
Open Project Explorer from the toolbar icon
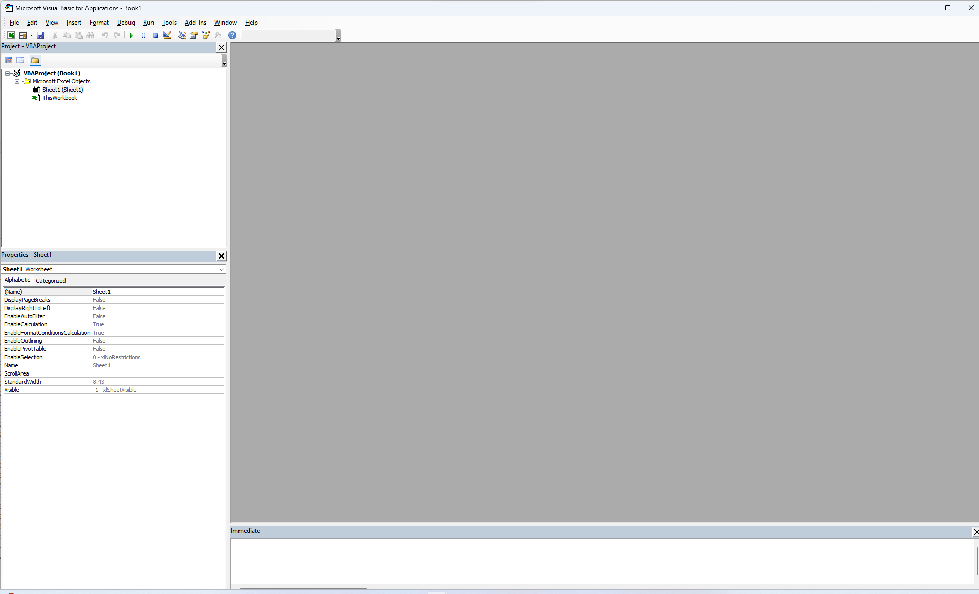click(x=182, y=35)
